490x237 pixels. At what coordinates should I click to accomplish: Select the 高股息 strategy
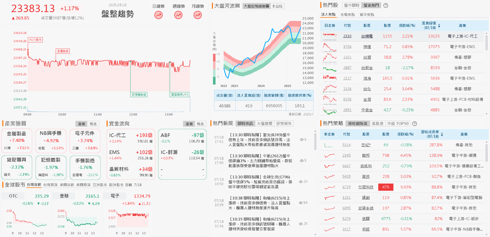tap(378, 124)
